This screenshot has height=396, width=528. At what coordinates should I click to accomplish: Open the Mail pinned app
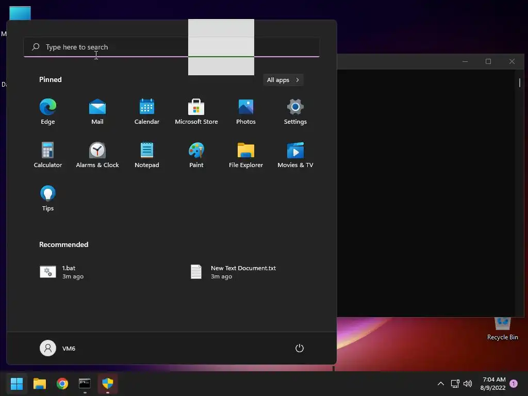click(97, 112)
